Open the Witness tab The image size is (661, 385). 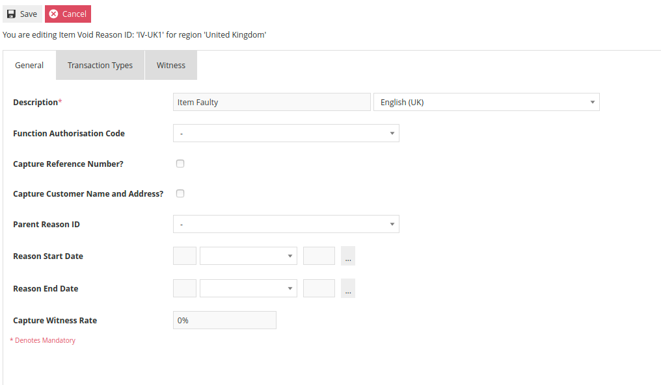[170, 65]
